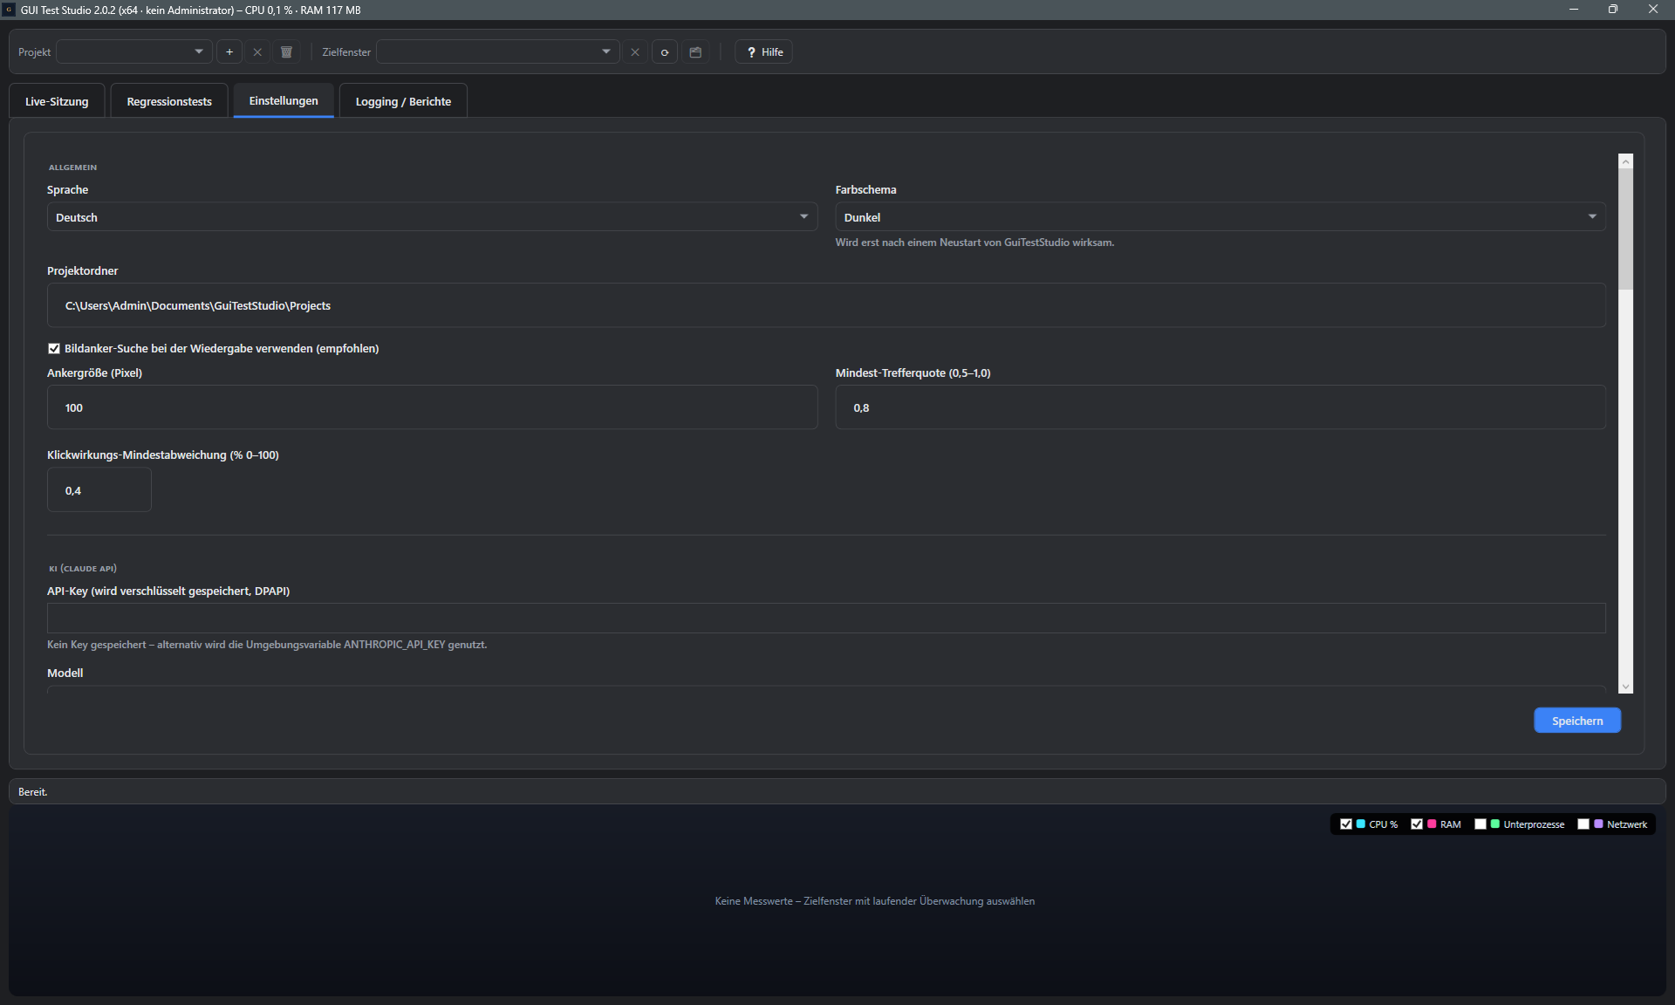This screenshot has height=1005, width=1675.
Task: Click the application icon in title bar
Action: (10, 10)
